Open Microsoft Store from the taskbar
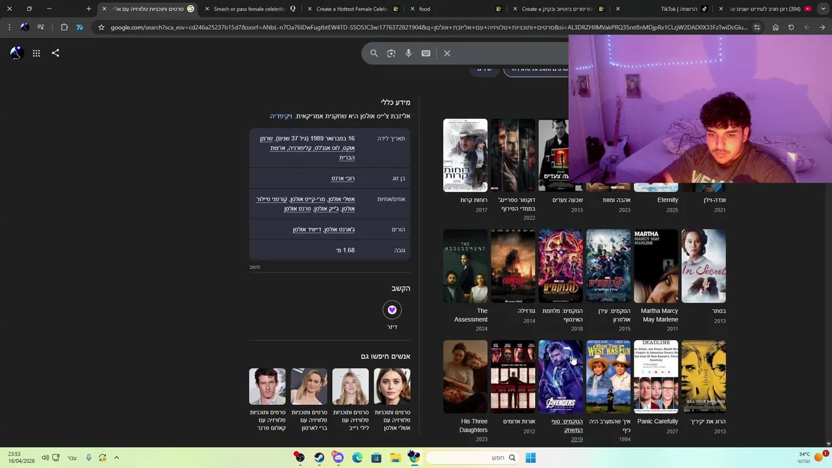This screenshot has height=468, width=832. click(x=376, y=458)
